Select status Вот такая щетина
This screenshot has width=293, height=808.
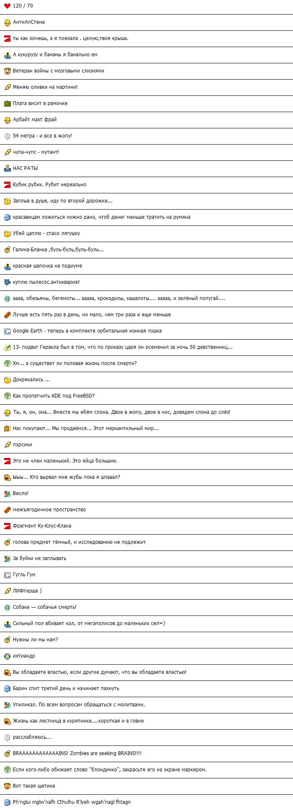click(146, 786)
